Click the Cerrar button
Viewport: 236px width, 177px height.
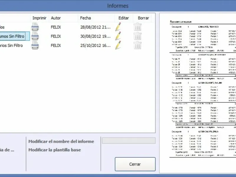135,164
